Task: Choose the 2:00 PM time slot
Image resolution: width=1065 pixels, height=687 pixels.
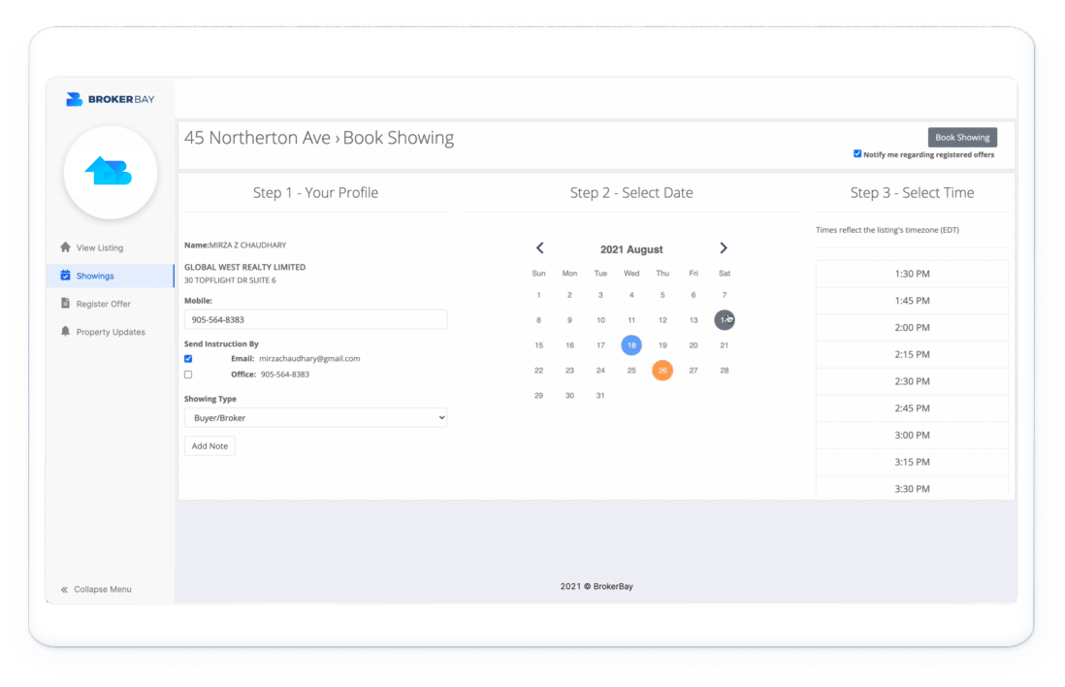Action: click(x=912, y=328)
